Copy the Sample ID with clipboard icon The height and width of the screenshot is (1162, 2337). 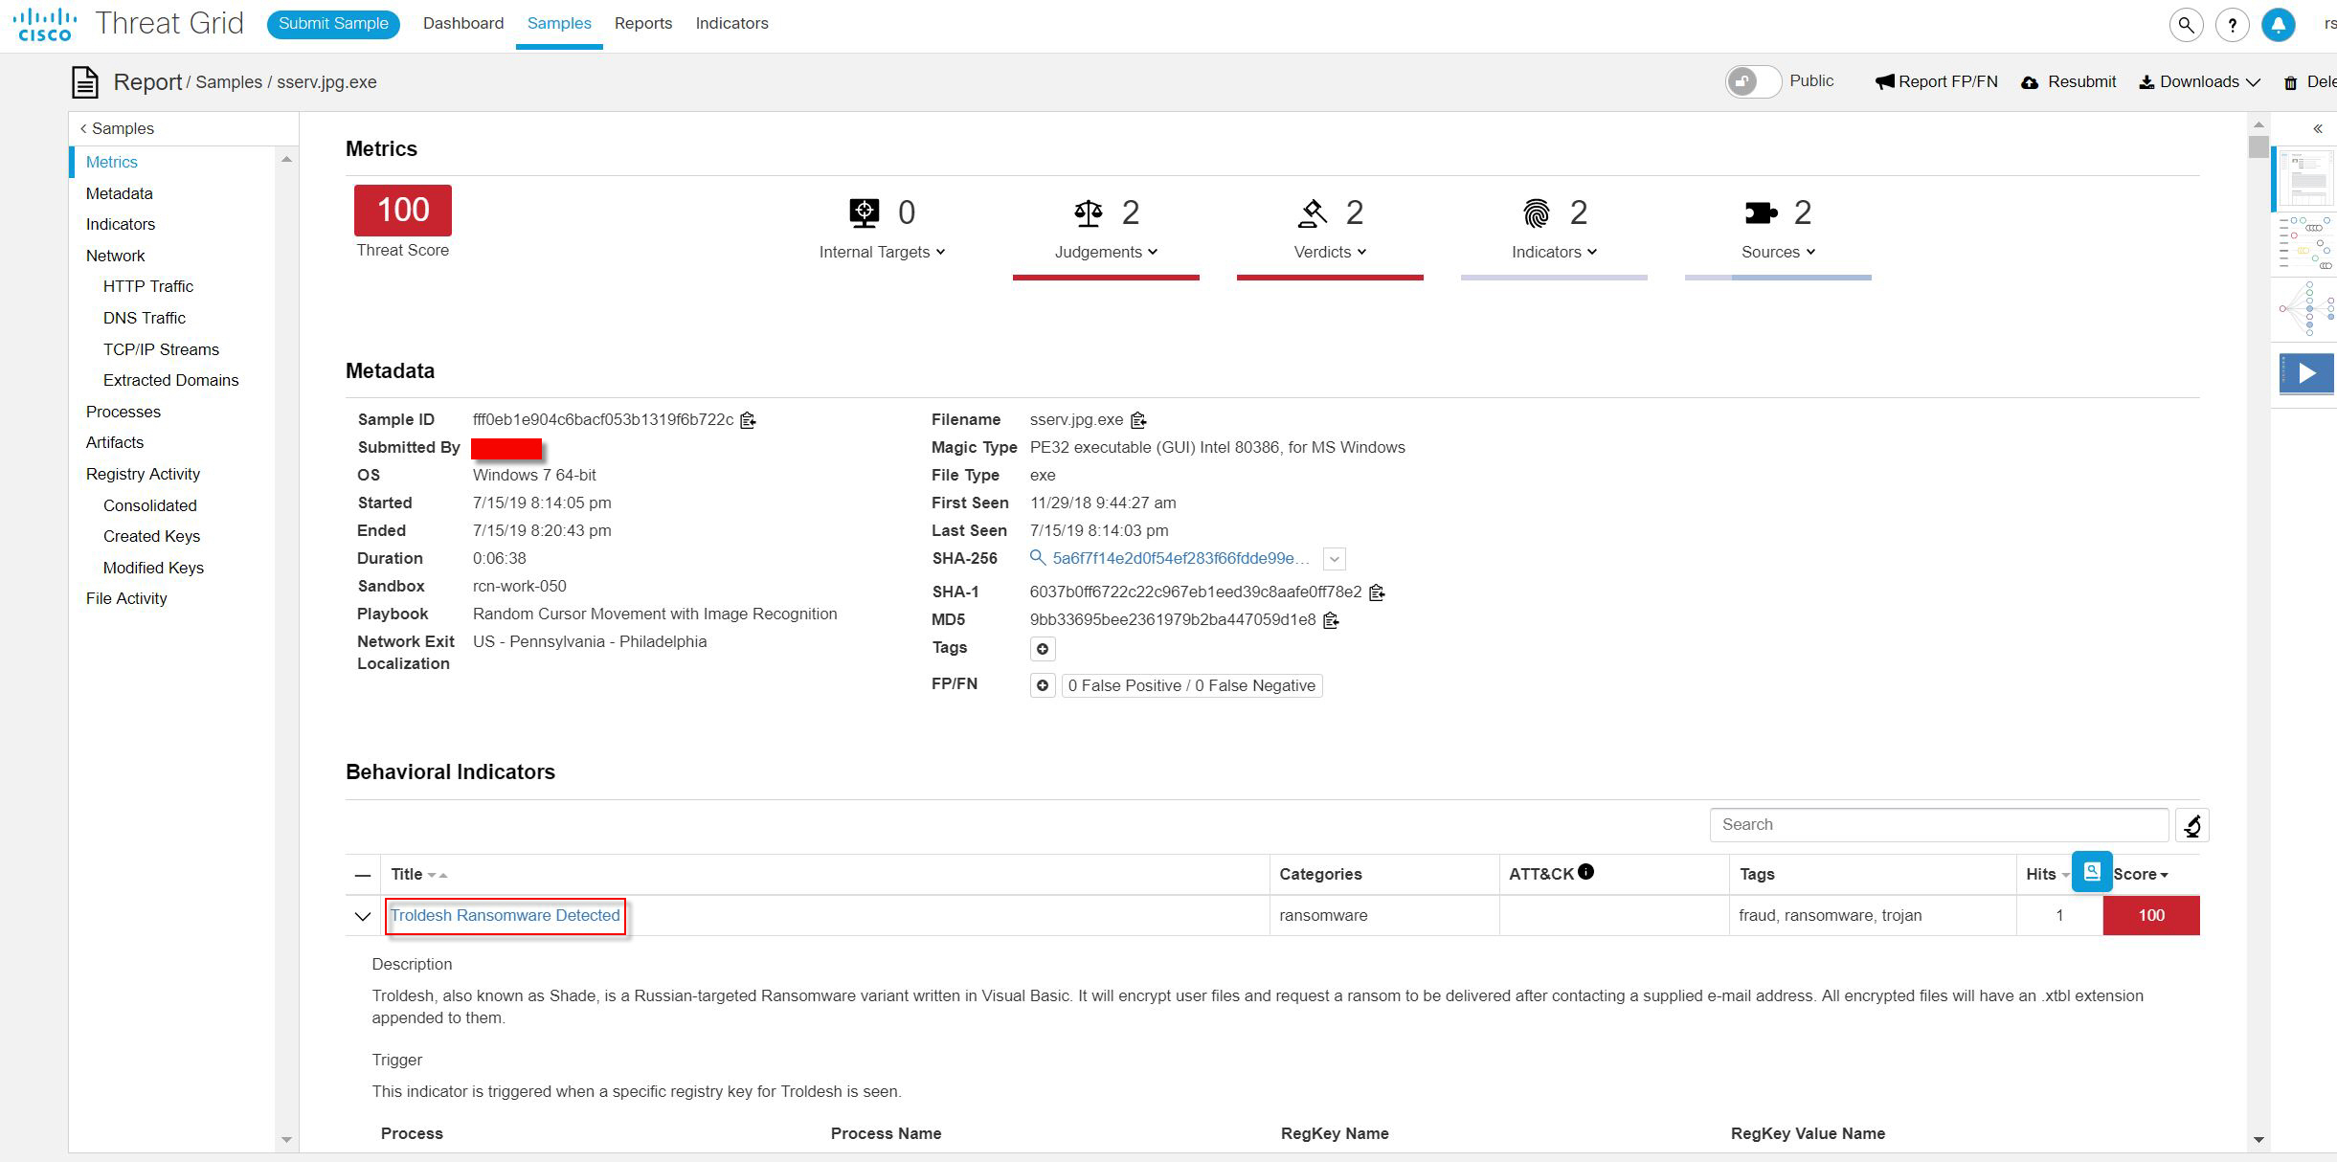click(749, 420)
